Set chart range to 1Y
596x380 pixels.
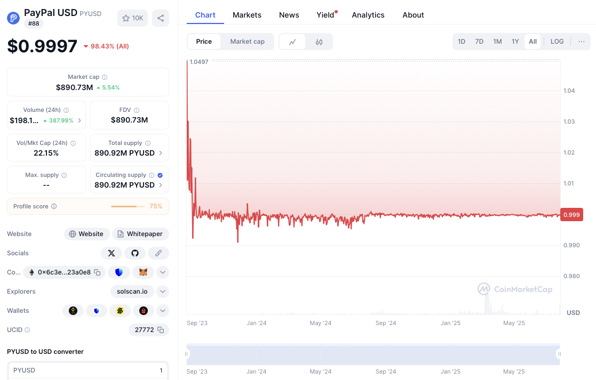(x=515, y=42)
